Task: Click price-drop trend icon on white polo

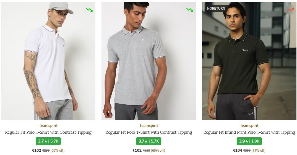Action: click(x=89, y=10)
